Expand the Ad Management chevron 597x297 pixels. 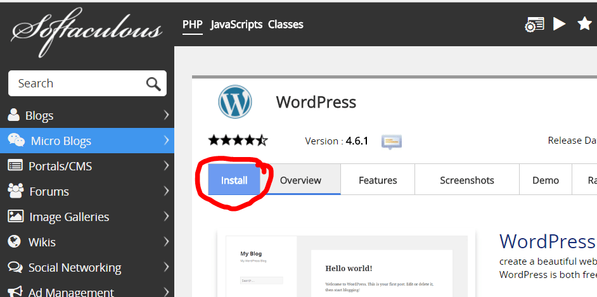[x=167, y=292]
